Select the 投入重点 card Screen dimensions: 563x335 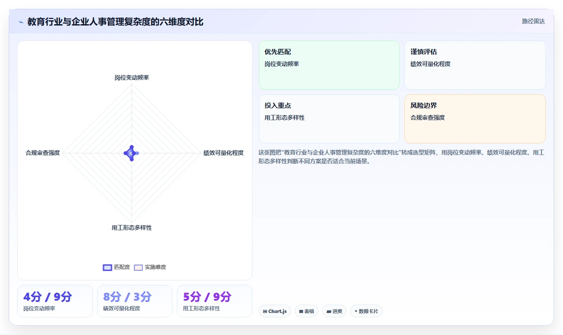click(329, 119)
